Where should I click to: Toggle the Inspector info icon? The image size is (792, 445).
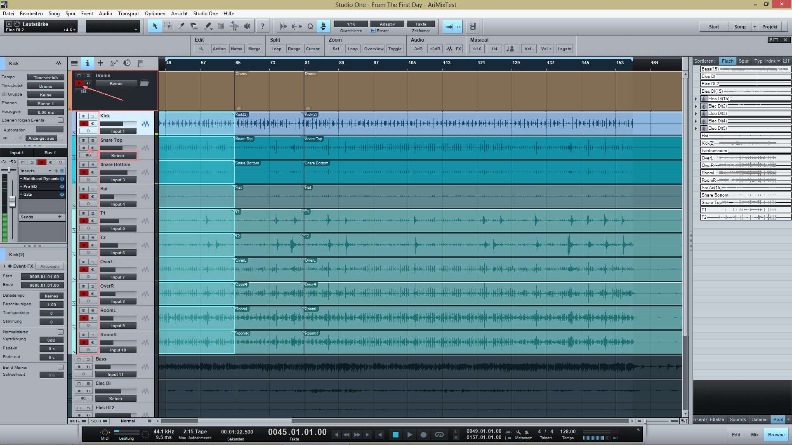(x=87, y=63)
